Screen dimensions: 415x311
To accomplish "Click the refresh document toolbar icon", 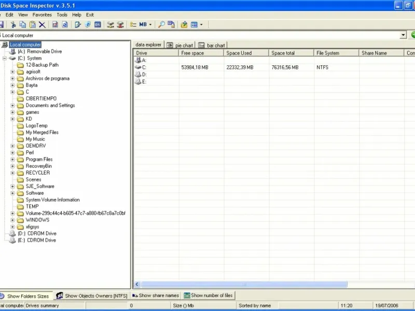I will click(65, 24).
